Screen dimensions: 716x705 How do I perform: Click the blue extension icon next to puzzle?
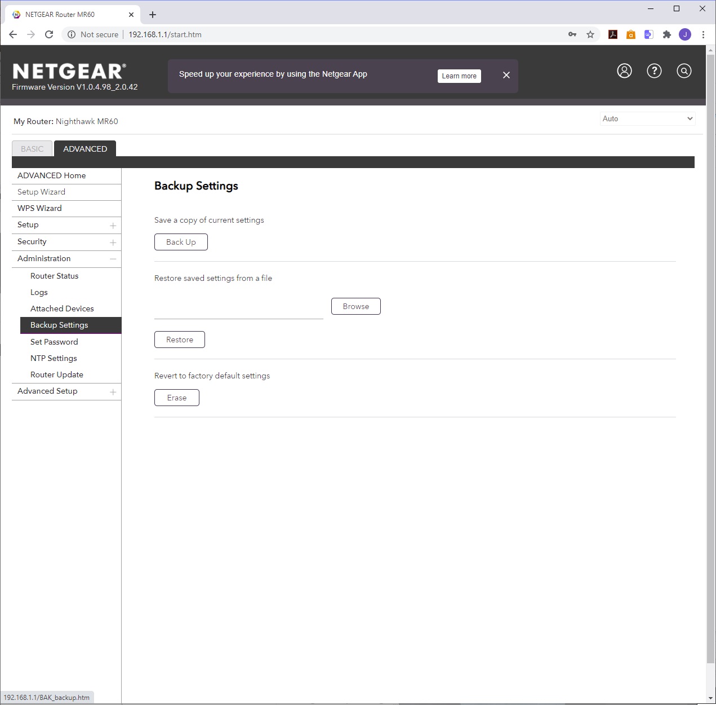[649, 34]
